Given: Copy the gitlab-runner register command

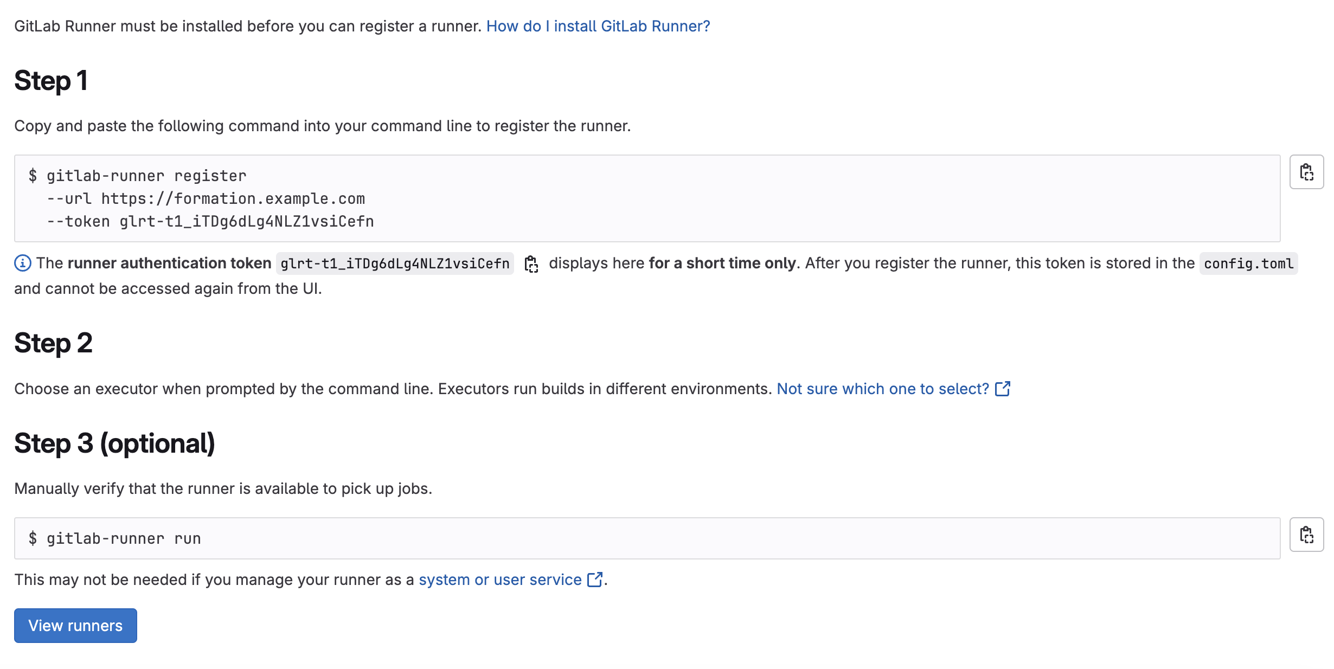Looking at the screenshot, I should coord(1306,172).
